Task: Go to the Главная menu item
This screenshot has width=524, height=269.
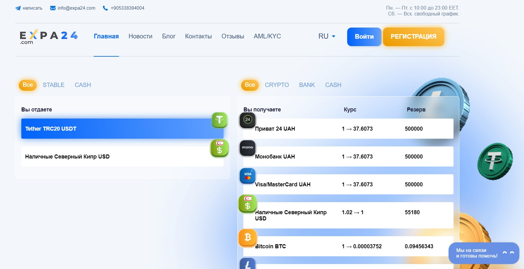Action: (x=106, y=36)
